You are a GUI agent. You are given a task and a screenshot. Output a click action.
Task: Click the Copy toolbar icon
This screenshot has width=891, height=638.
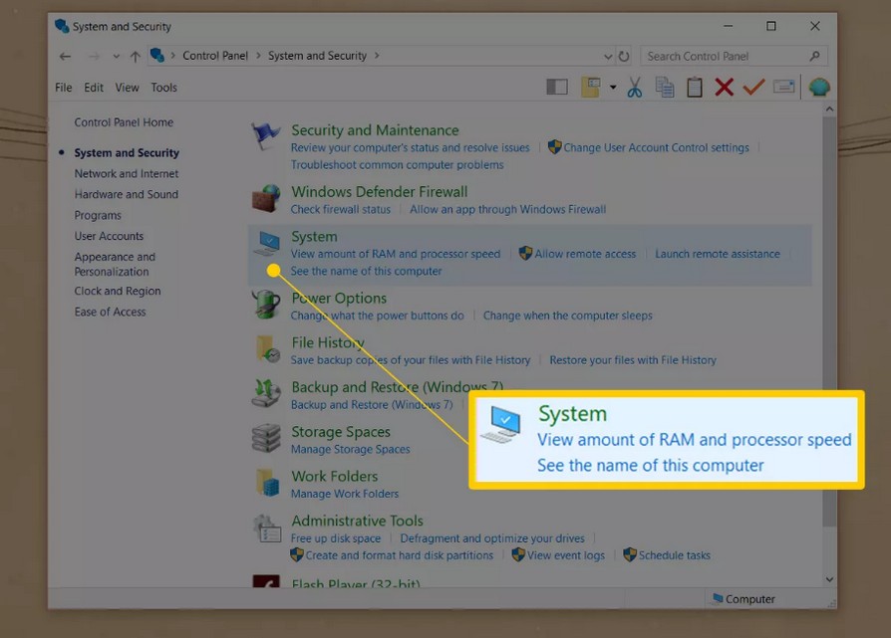pos(665,87)
